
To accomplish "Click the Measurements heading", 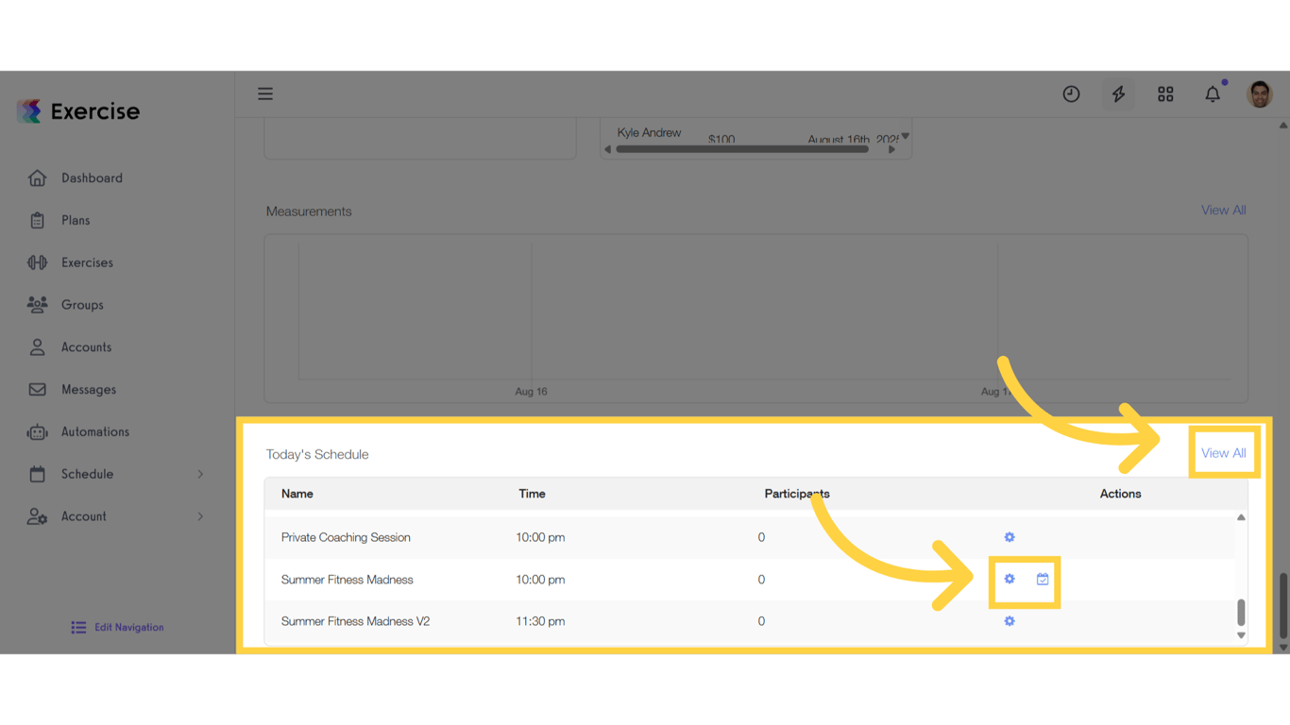I will pyautogui.click(x=309, y=211).
